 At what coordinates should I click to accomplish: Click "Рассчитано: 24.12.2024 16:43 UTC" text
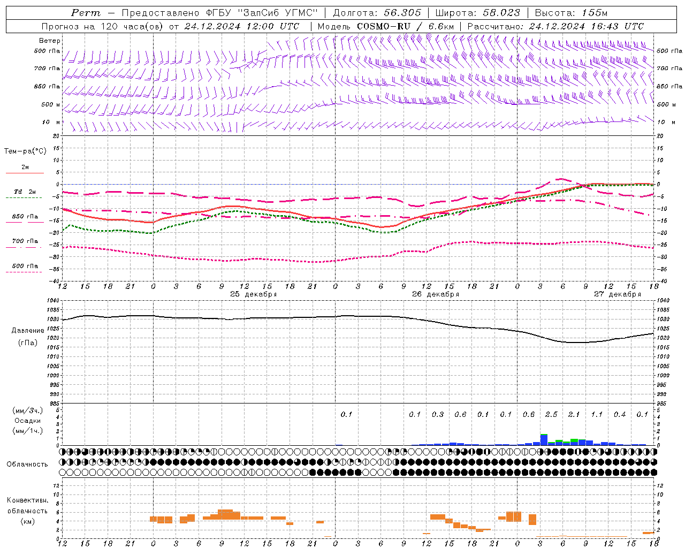point(555,26)
